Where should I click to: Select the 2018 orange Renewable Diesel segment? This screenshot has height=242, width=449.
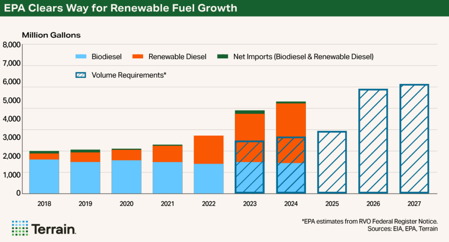(x=44, y=157)
